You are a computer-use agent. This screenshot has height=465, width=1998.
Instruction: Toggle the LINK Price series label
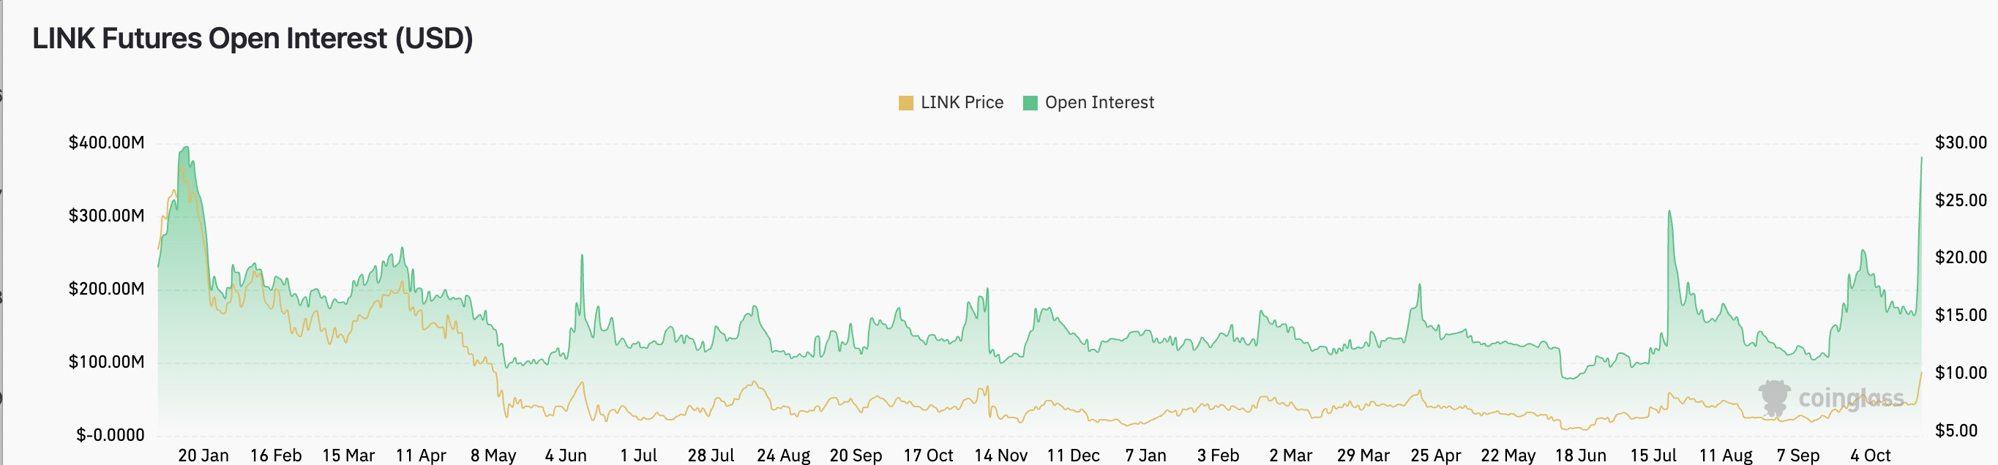pos(962,102)
